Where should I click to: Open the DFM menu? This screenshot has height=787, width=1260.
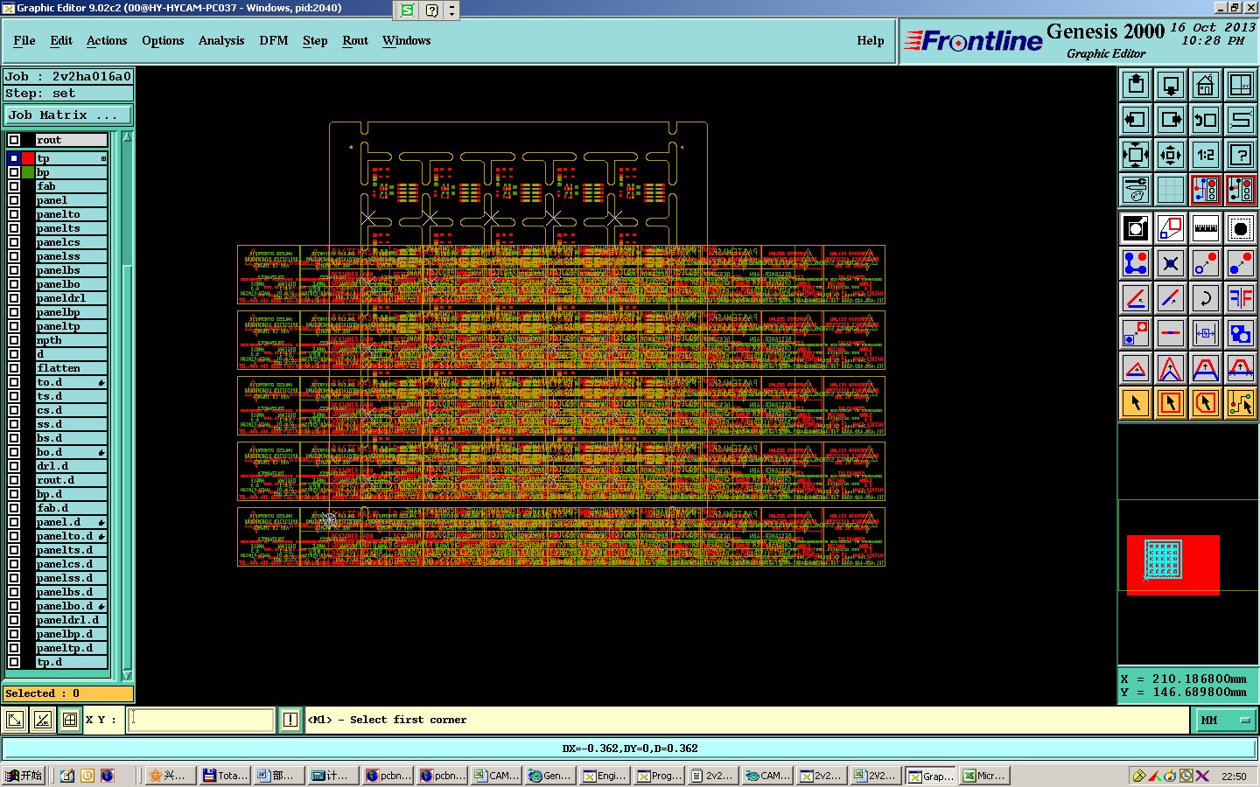point(274,40)
